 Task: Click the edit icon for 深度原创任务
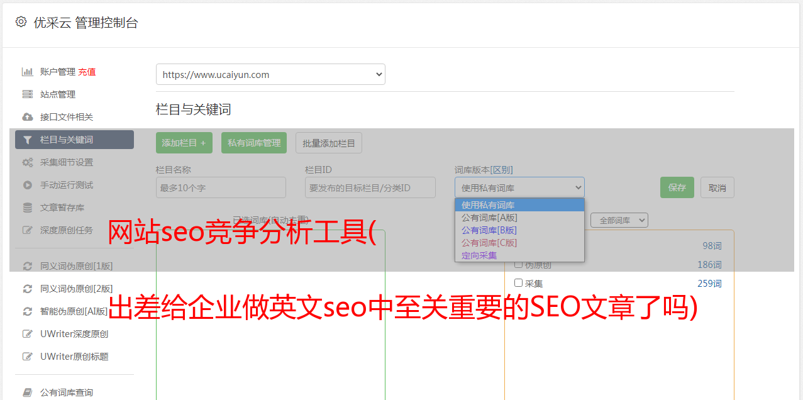pos(27,230)
